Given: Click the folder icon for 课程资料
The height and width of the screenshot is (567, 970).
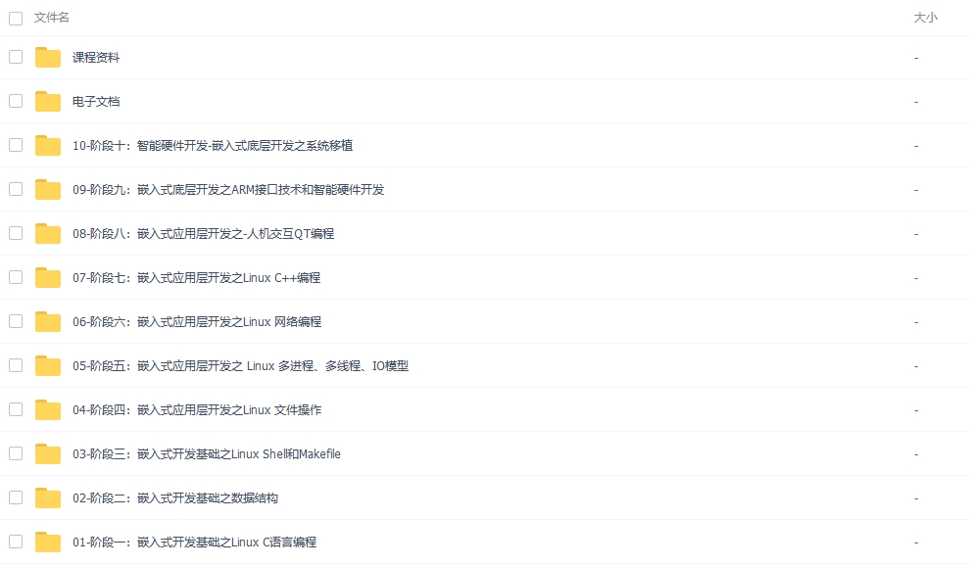Looking at the screenshot, I should 48,58.
